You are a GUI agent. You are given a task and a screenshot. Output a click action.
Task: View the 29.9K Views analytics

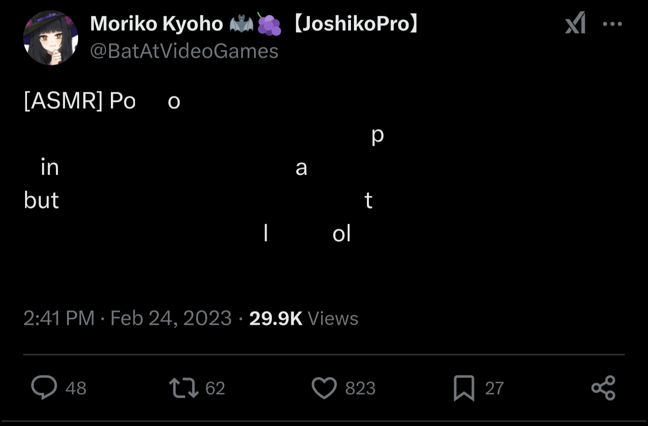point(304,318)
